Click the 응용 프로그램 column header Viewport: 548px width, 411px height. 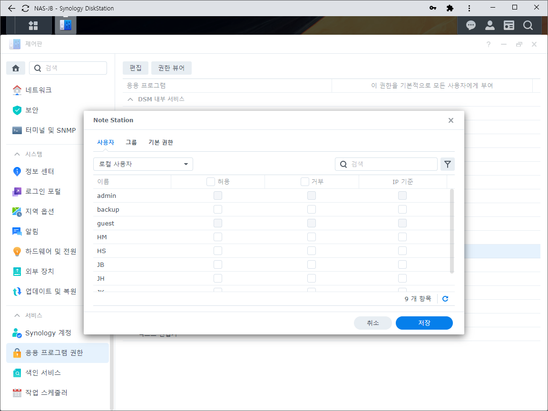(x=227, y=86)
